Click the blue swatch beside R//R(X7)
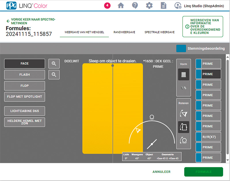The image size is (230, 181). 199,137
